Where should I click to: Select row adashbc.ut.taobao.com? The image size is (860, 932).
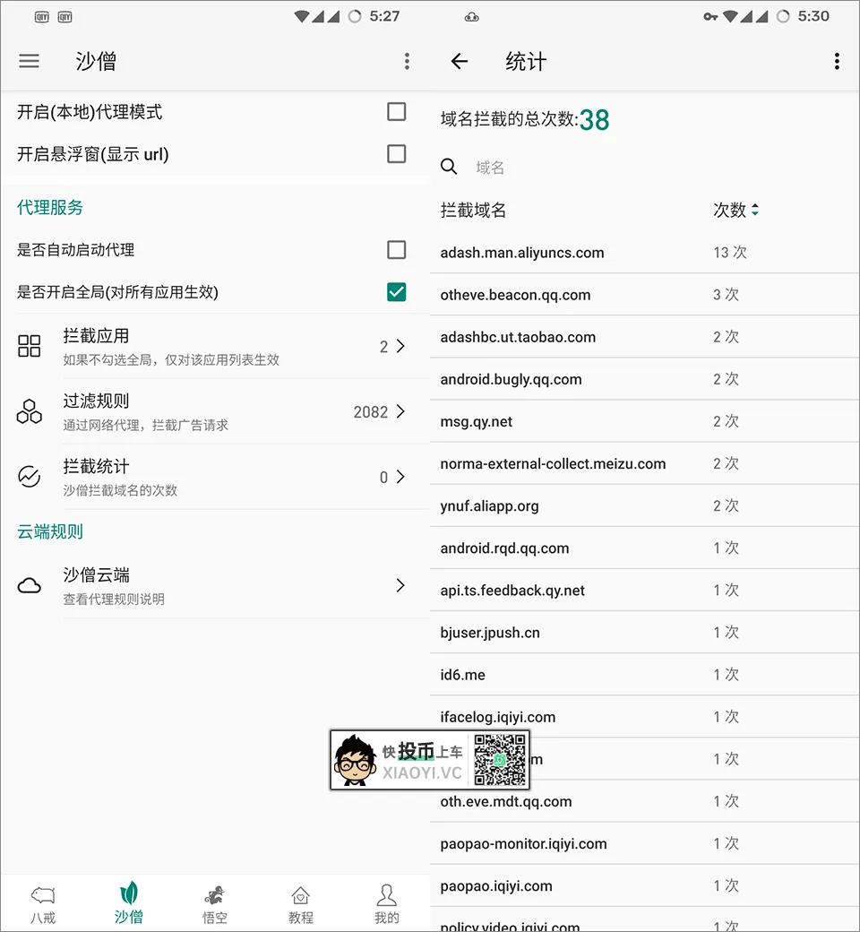644,337
